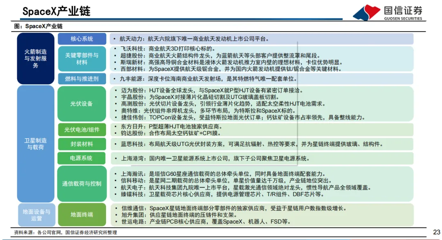Select the 捷佳伟创 TOPCon bullet line
This screenshot has width=442, height=240.
point(239,117)
